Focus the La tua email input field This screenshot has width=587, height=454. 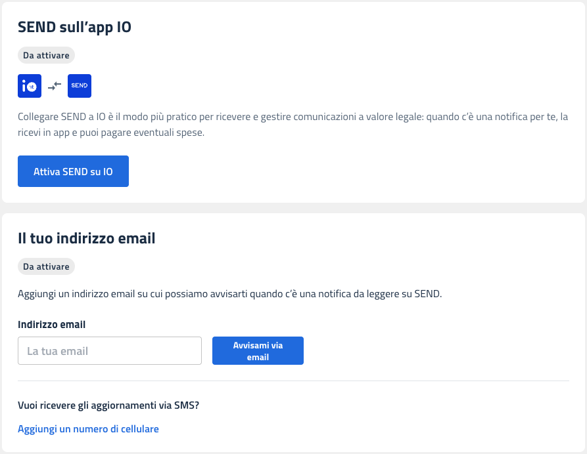point(110,351)
